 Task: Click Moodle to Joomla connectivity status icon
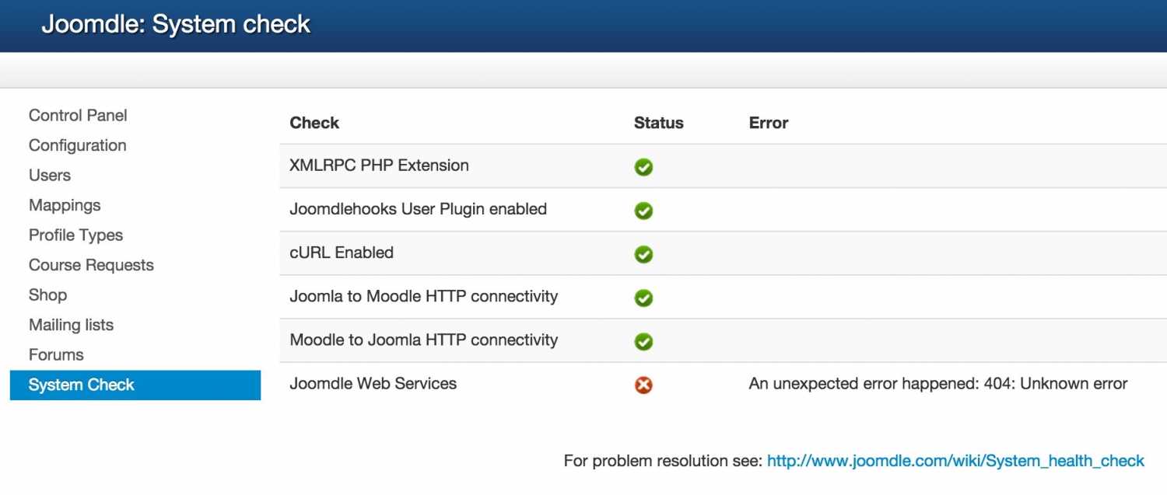[643, 341]
